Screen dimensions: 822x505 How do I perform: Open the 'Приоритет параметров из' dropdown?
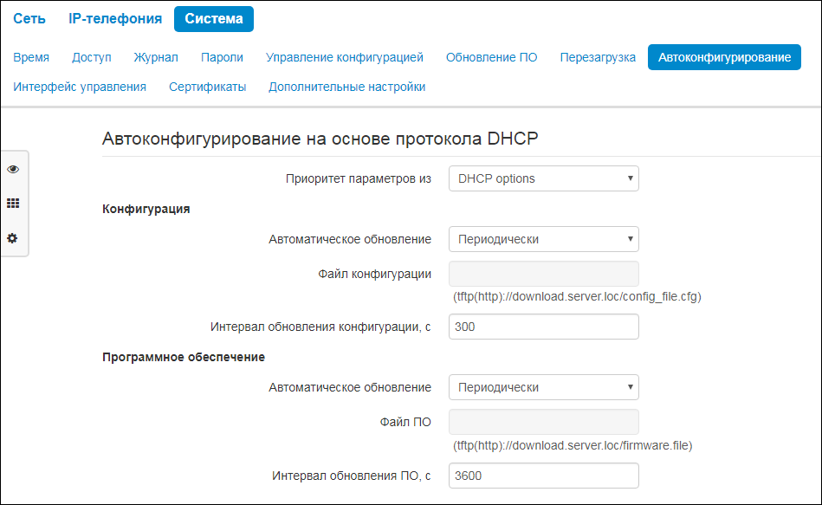[543, 178]
